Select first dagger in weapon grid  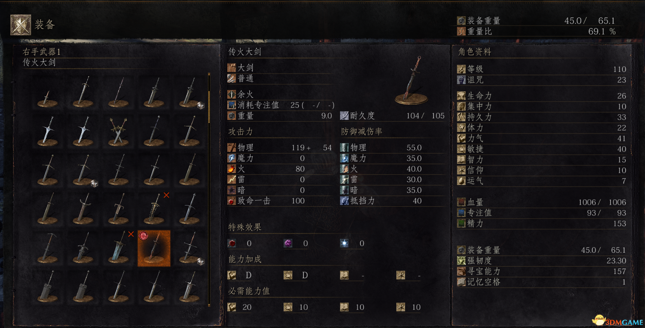[47, 91]
